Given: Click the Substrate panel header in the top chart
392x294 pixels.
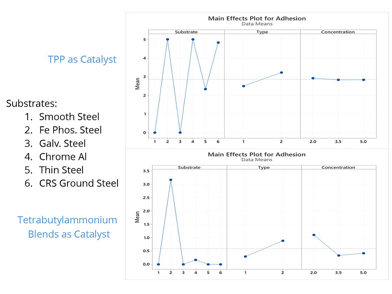Looking at the screenshot, I should coord(186,32).
